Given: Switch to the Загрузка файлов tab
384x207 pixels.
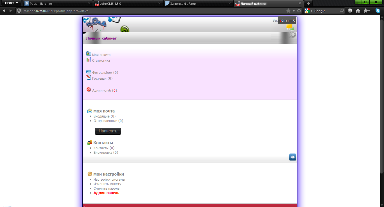Looking at the screenshot, I should click(x=198, y=4).
